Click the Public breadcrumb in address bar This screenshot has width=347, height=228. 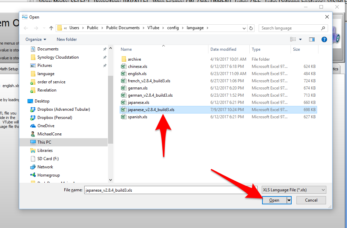pyautogui.click(x=93, y=28)
